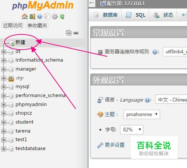Screen dimensions: 187x168
Task: Click help icon beside Language label
Action: click(x=147, y=100)
